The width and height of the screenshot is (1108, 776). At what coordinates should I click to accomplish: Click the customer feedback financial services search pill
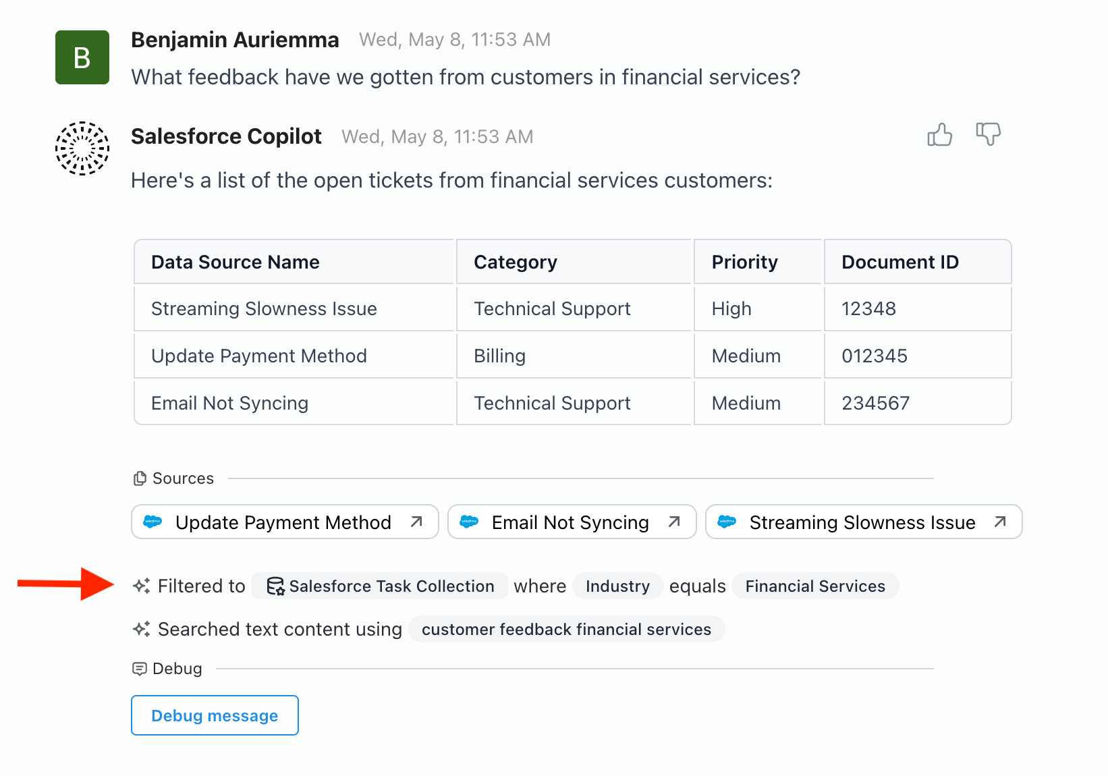[x=566, y=629]
